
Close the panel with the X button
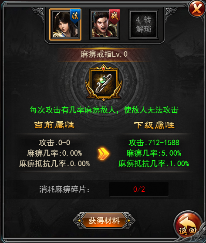(197, 8)
